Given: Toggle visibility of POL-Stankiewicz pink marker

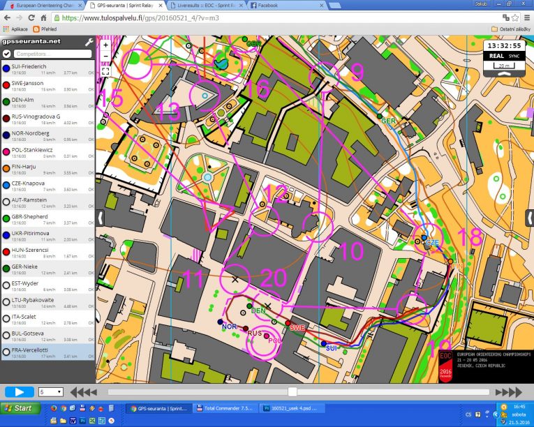Looking at the screenshot, I should pyautogui.click(x=6, y=152).
